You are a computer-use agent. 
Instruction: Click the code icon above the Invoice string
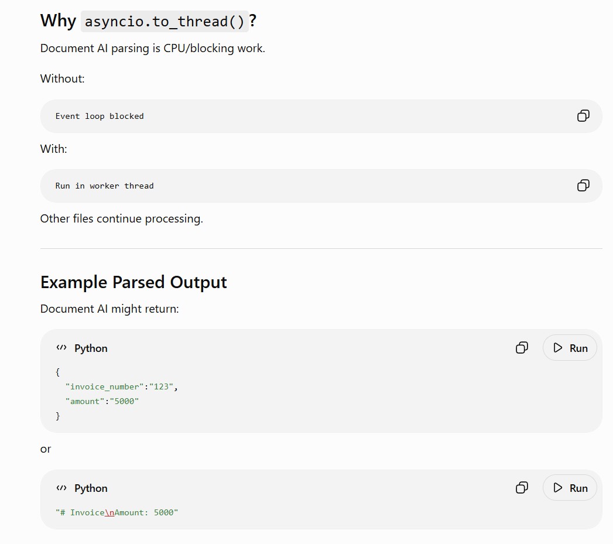point(61,488)
